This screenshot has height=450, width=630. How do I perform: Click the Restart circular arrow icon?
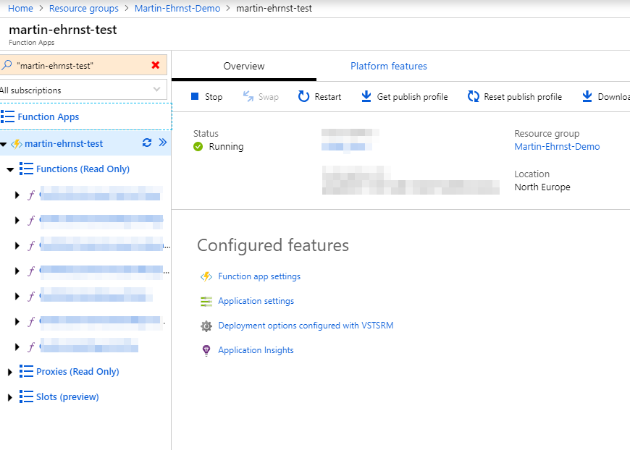pos(303,96)
